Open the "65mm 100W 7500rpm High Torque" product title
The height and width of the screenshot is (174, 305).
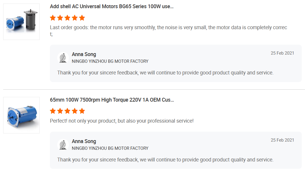click(112, 100)
